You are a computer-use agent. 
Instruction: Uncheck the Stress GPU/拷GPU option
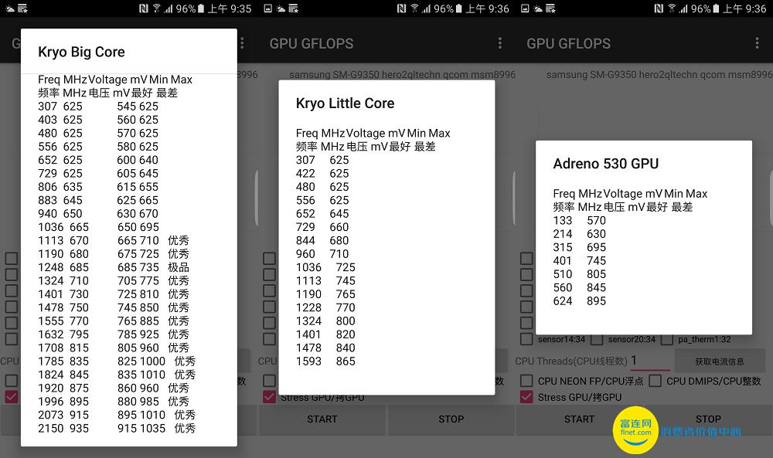pyautogui.click(x=527, y=397)
